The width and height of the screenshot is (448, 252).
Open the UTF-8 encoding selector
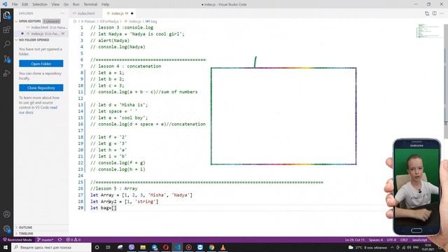(x=391, y=239)
